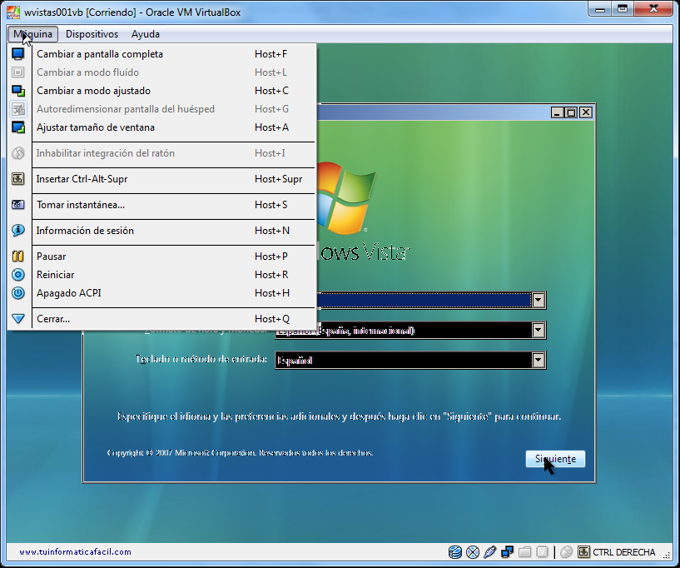Open Información de sesión
Image resolution: width=680 pixels, height=568 pixels.
(x=162, y=231)
